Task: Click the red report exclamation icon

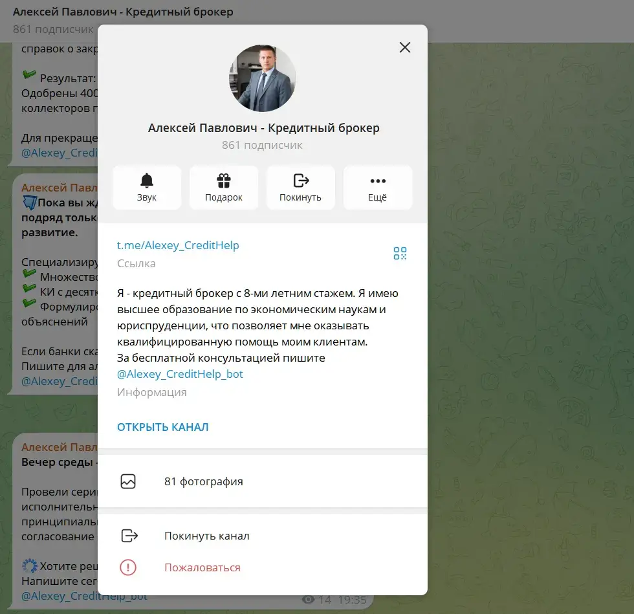Action: coord(128,567)
